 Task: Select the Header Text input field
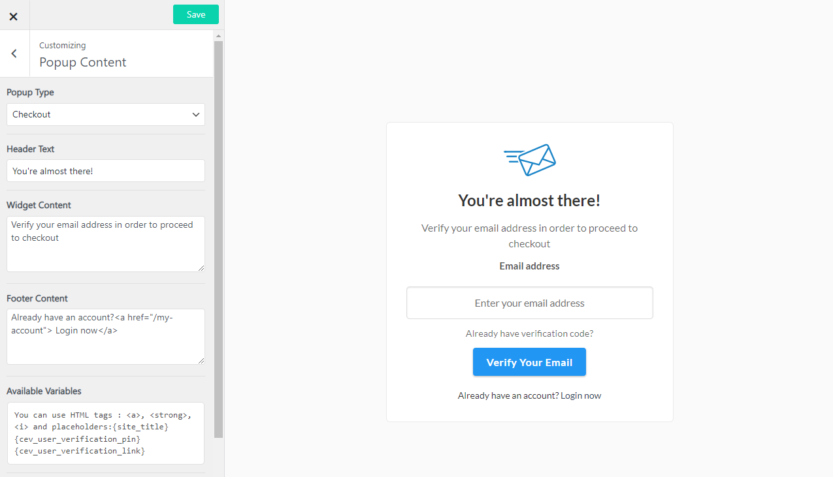(105, 170)
